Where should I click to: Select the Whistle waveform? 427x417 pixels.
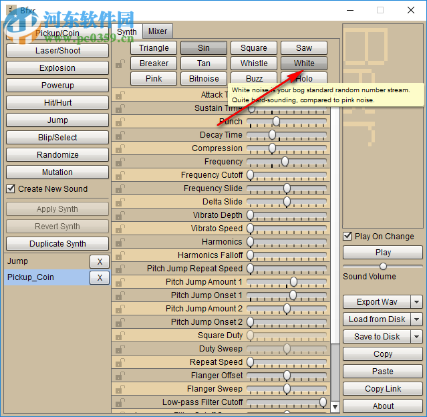(254, 63)
